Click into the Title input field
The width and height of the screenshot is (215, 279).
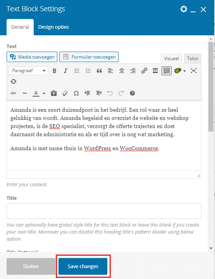[x=104, y=211]
